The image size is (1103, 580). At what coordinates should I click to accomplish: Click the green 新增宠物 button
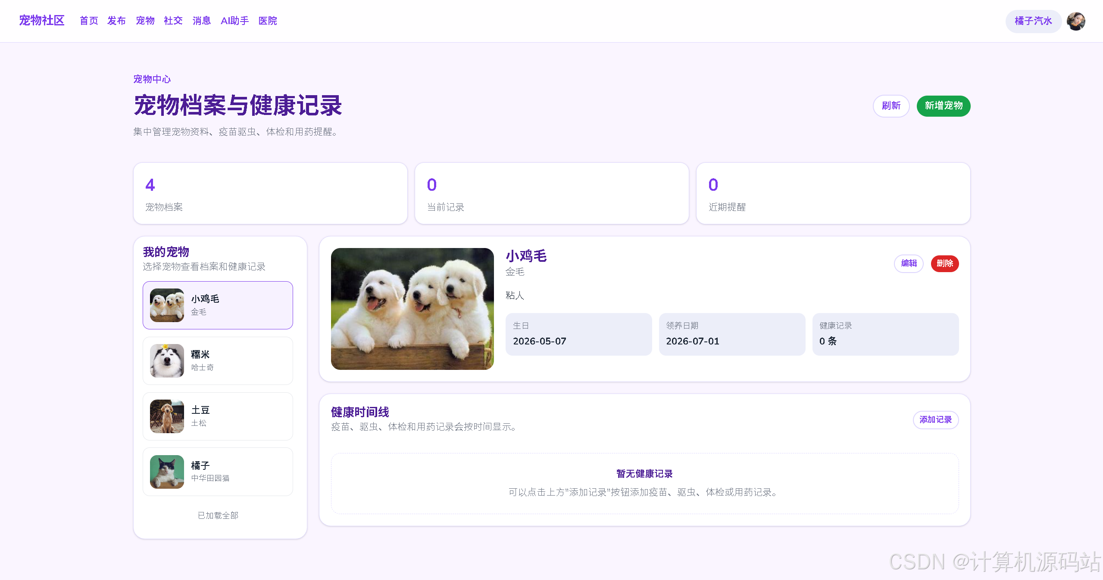point(944,106)
